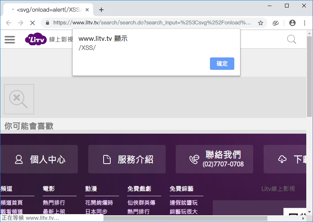Open the search magnifier icon
The image size is (313, 222).
291,39
